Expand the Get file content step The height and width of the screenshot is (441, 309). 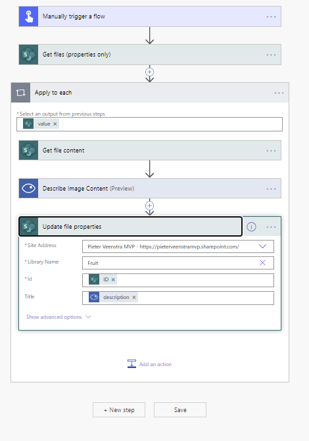(x=150, y=151)
